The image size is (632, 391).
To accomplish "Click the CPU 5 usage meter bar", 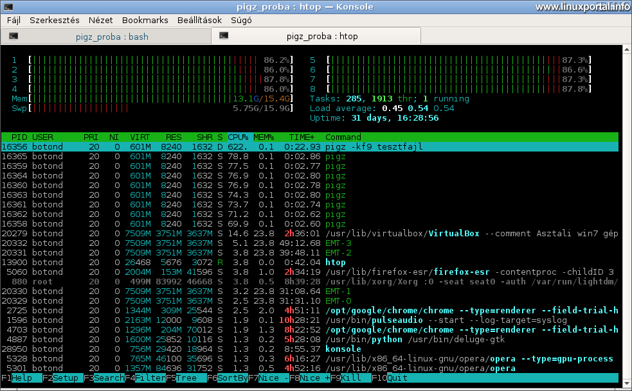I will tap(459, 60).
